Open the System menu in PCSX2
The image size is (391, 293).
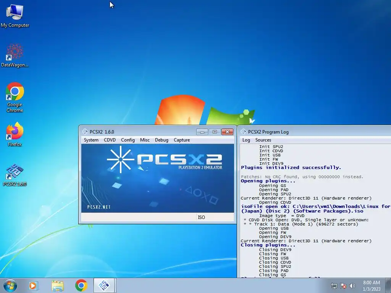pyautogui.click(x=91, y=140)
